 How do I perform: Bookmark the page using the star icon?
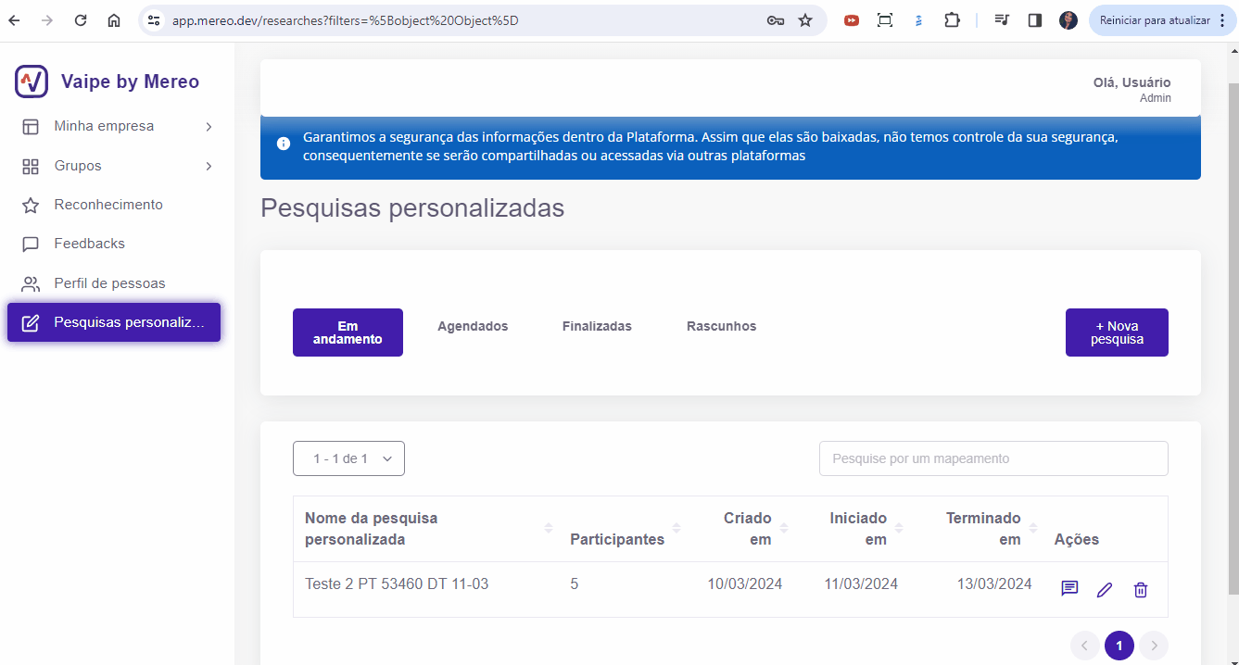pyautogui.click(x=805, y=19)
